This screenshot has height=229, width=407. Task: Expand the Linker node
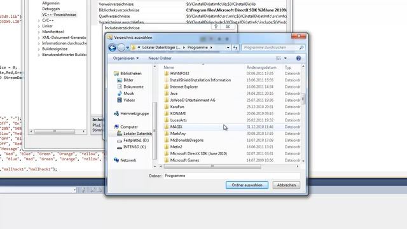tap(39, 26)
